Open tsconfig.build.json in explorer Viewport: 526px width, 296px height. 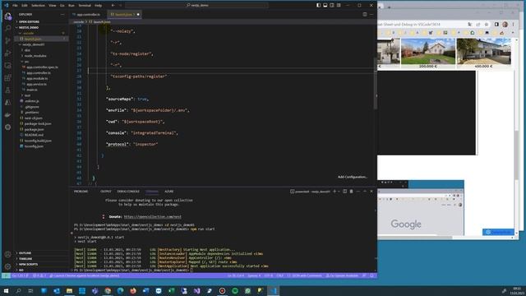click(x=38, y=141)
